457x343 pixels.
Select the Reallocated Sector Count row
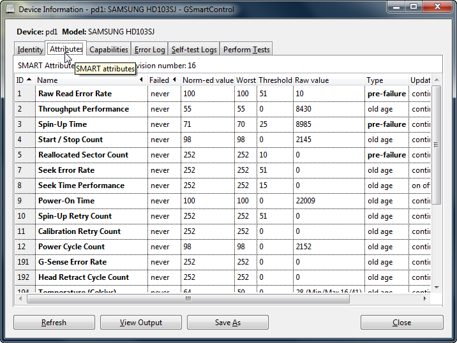(x=223, y=155)
